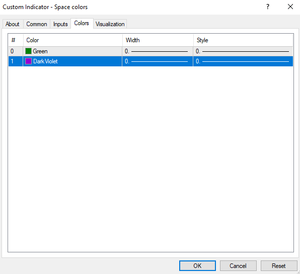This screenshot has height=274, width=300.
Task: Select the Colors tab
Action: 82,23
